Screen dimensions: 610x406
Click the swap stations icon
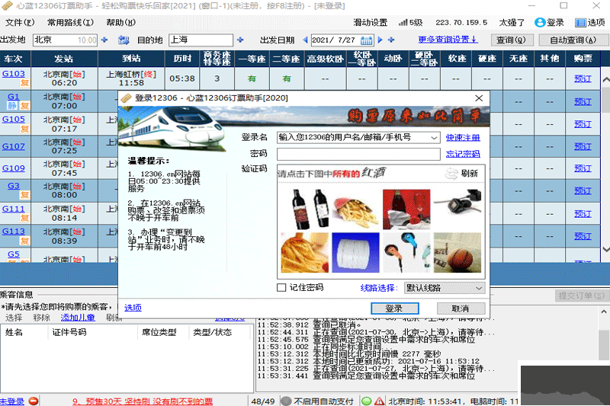pos(125,40)
